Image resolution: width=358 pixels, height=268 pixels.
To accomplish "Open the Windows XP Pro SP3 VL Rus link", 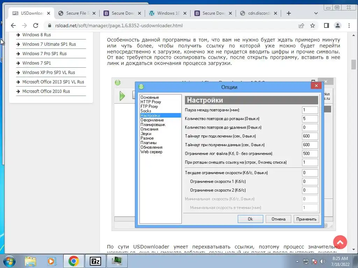I will coord(49,73).
